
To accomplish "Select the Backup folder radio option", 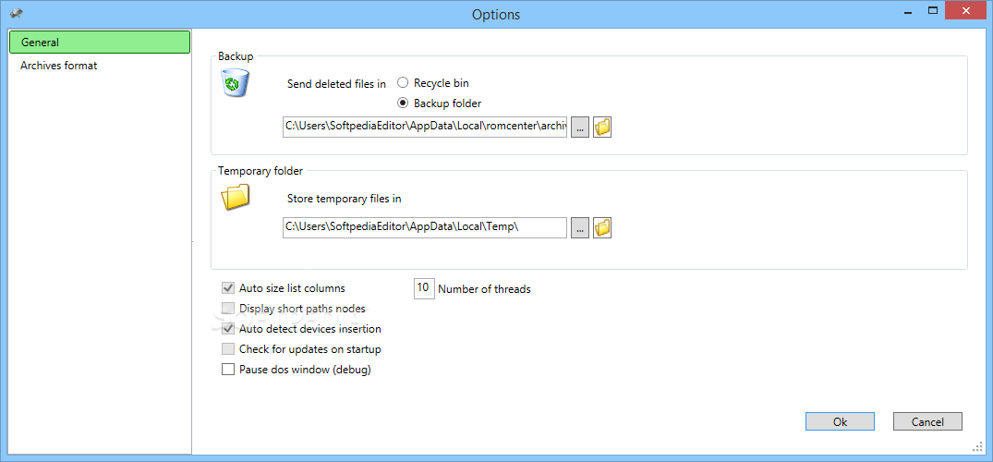I will [x=403, y=103].
